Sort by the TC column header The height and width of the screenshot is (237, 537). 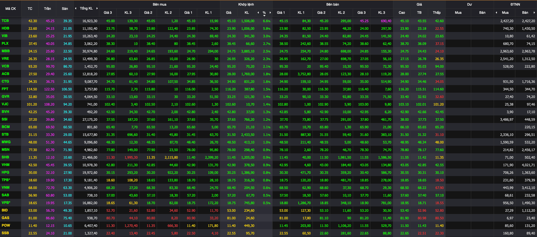point(30,9)
